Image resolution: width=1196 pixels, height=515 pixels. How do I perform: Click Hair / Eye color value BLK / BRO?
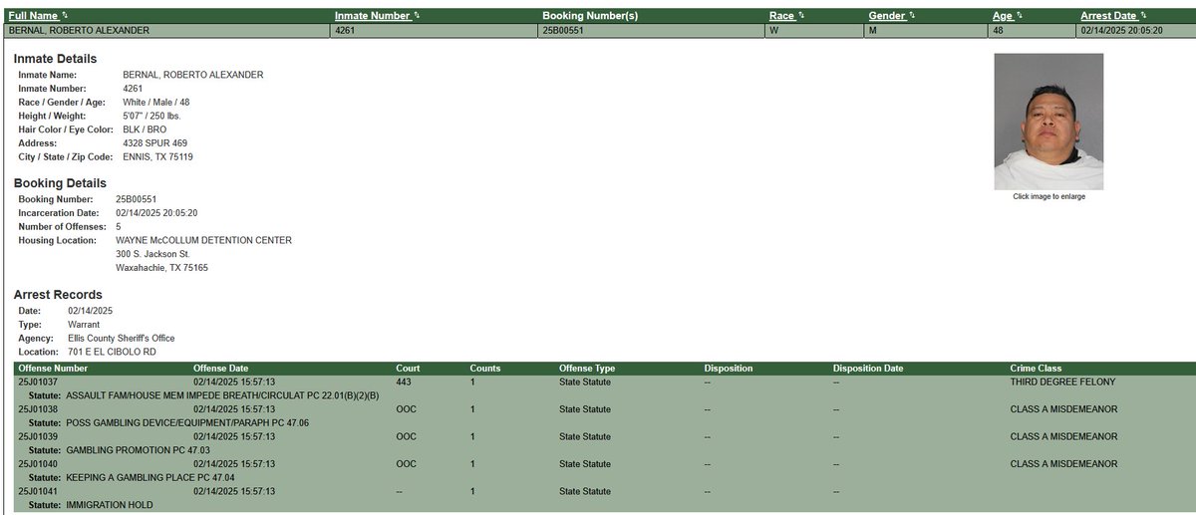(146, 129)
